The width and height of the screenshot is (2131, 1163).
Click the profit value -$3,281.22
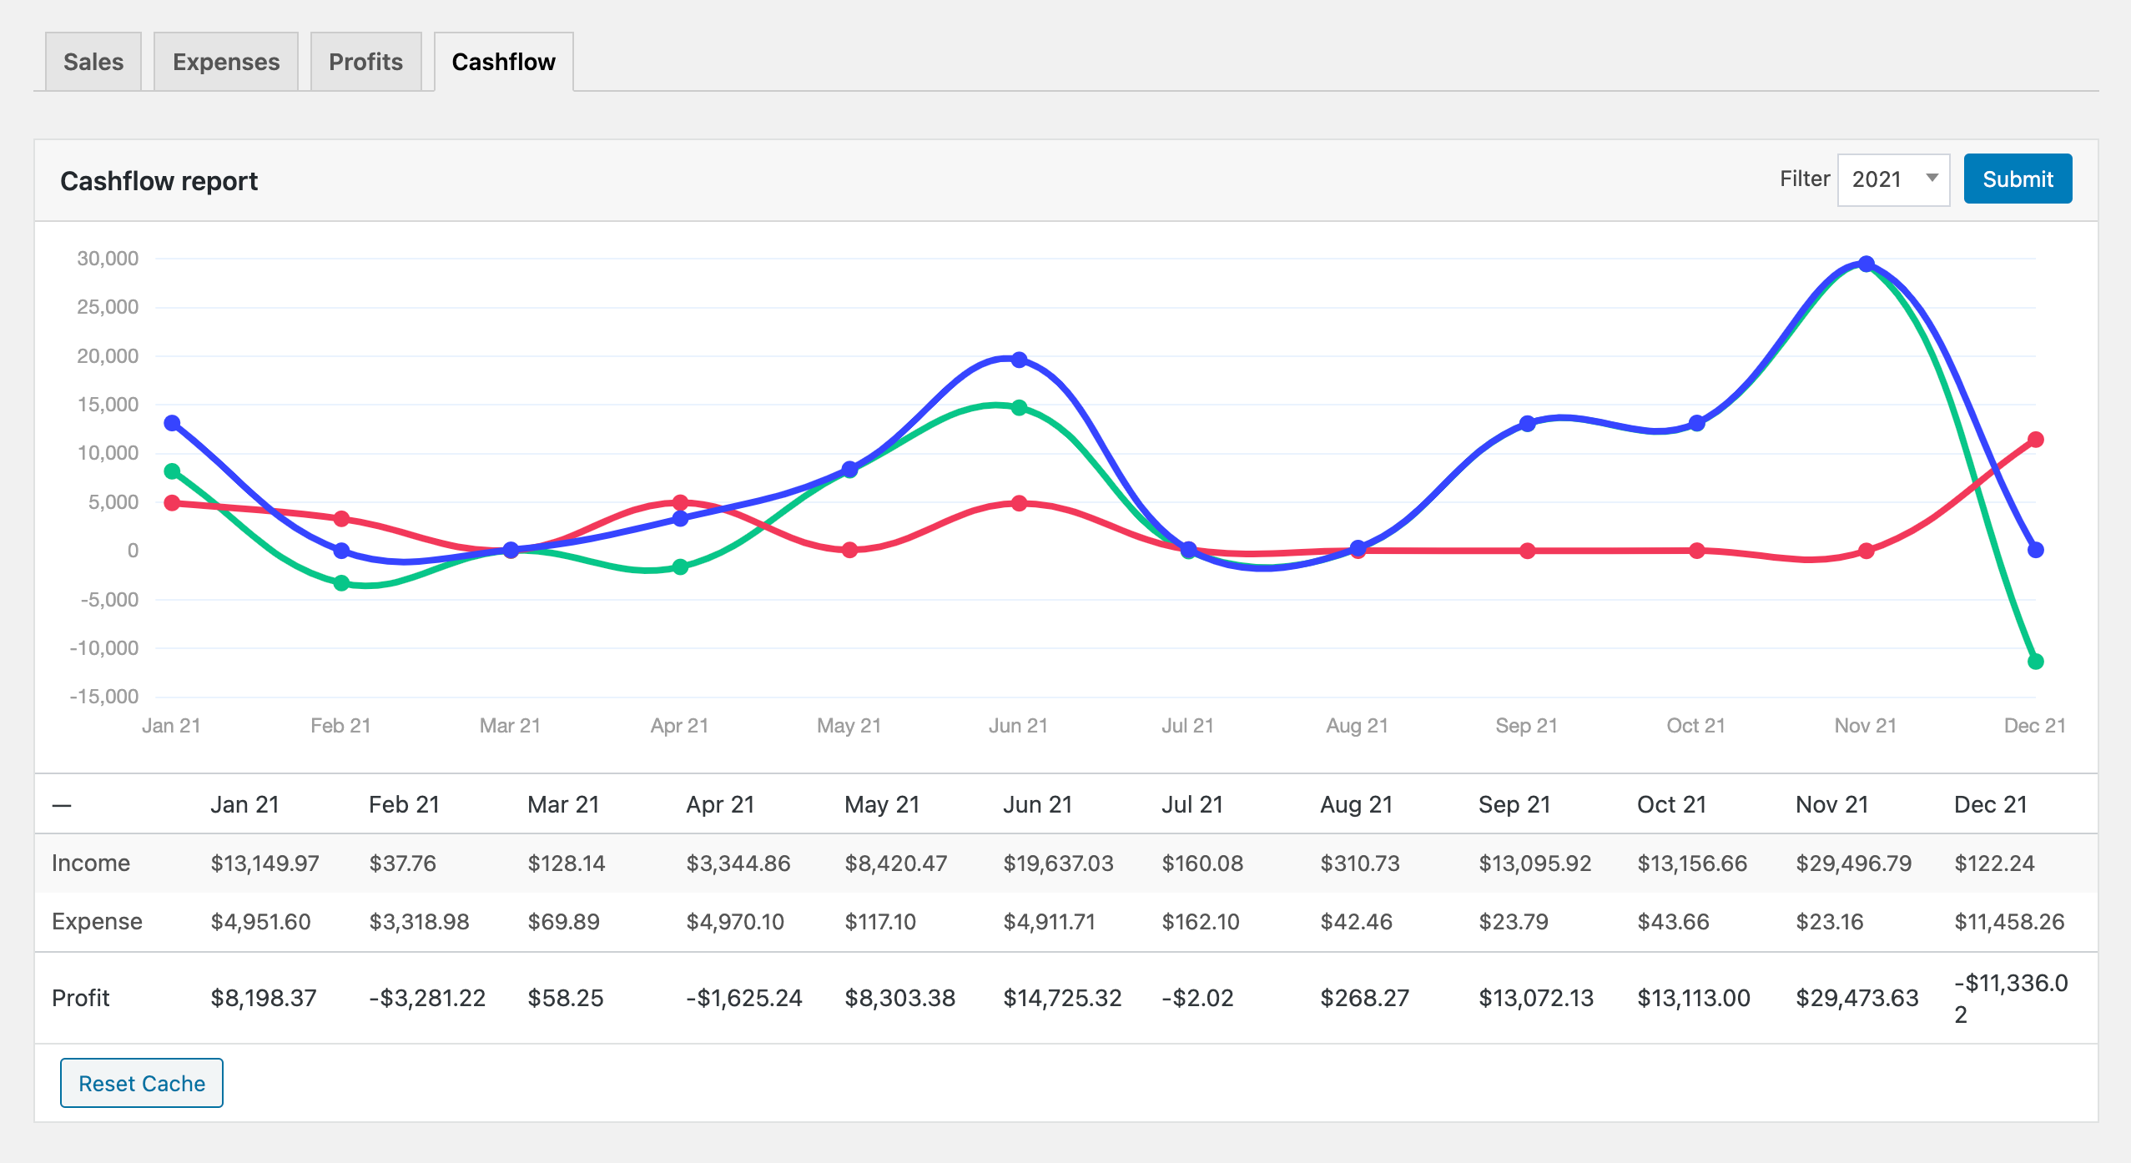(x=427, y=998)
